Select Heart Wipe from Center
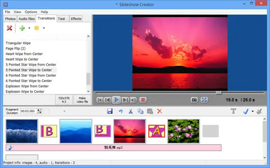 (x=24, y=54)
